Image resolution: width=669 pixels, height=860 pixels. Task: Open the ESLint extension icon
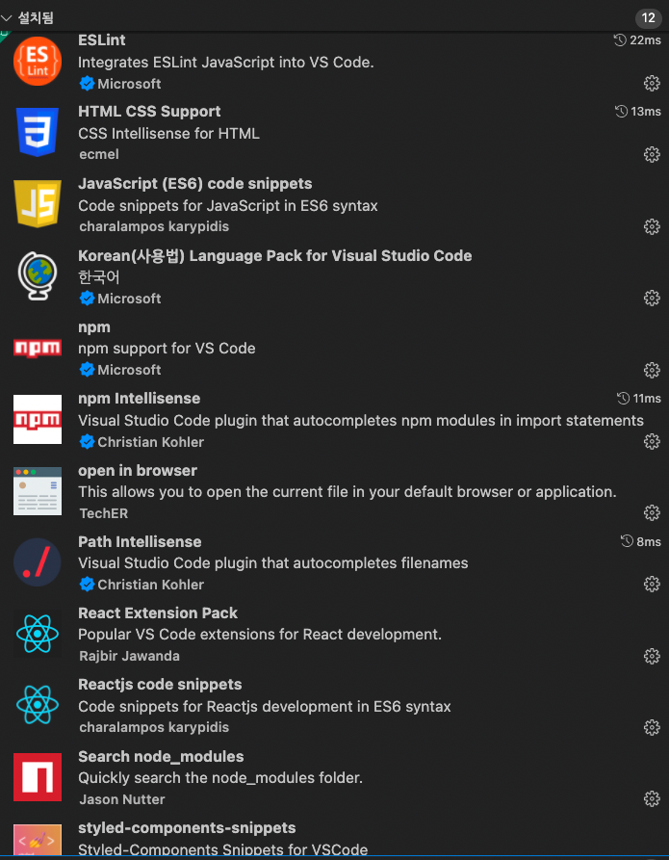click(38, 61)
